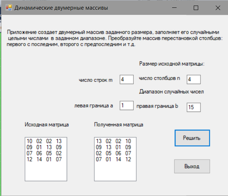Click the Полученная матрица label
The width and height of the screenshot is (228, 196).
click(118, 125)
